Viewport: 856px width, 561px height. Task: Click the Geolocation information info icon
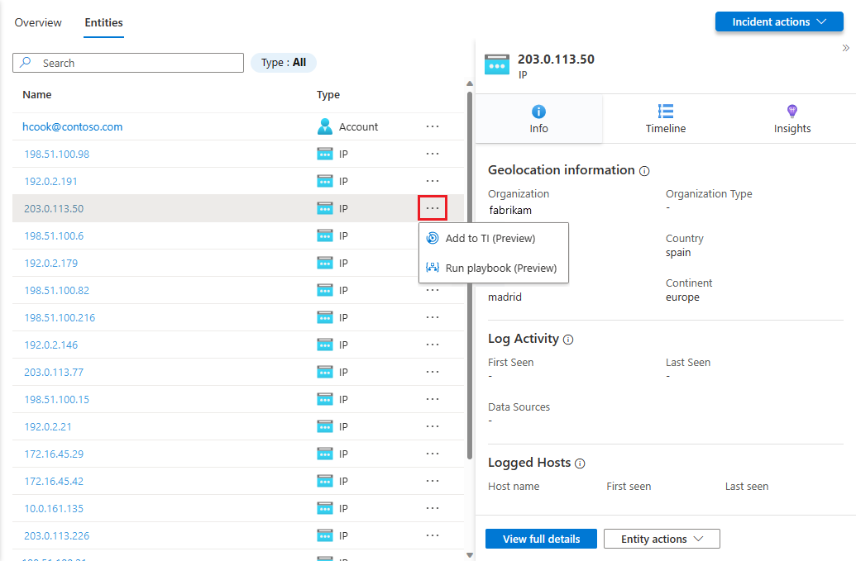644,170
